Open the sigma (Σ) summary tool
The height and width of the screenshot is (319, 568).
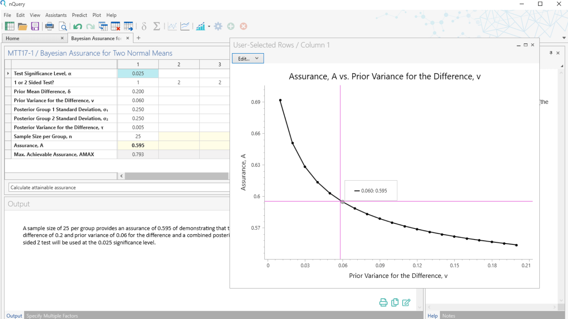(x=156, y=26)
